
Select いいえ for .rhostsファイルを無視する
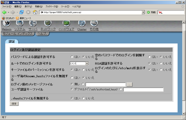[84, 98]
